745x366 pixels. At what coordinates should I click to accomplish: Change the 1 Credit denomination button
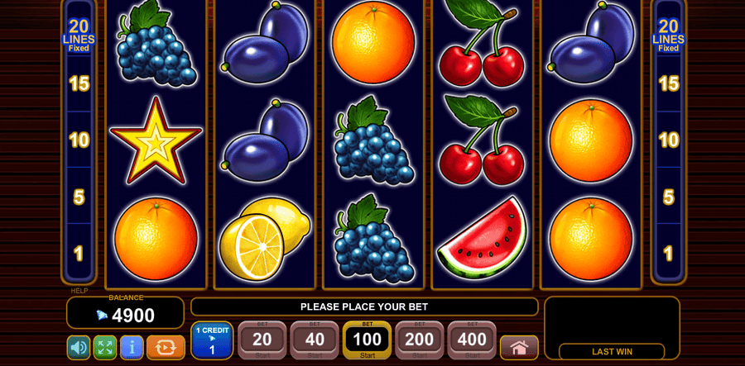pos(212,340)
